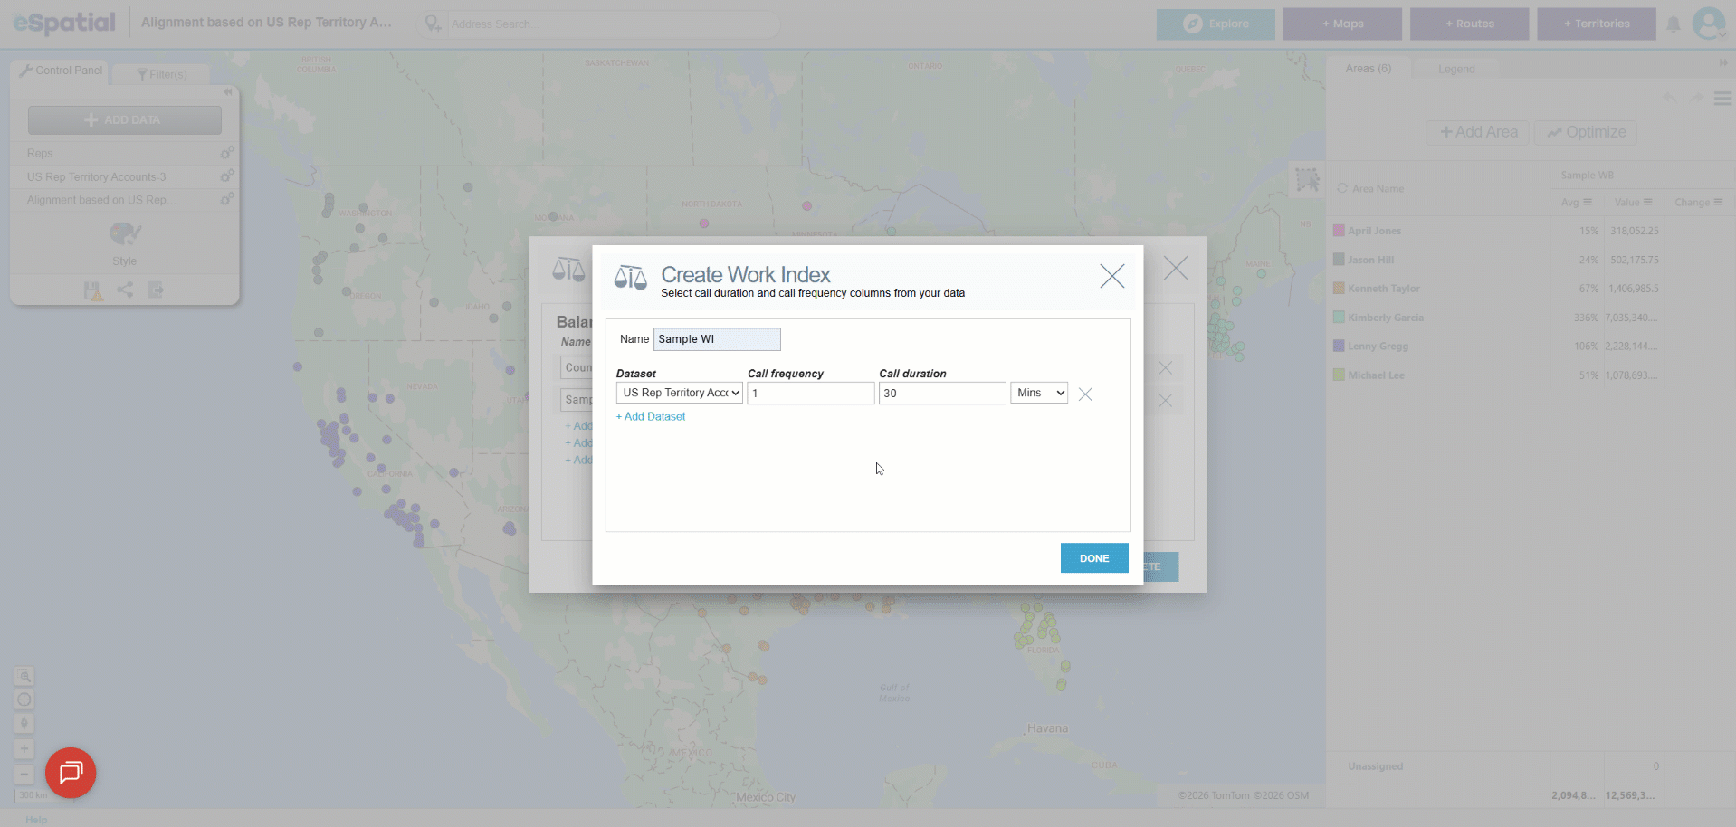Click Michael Lee green color swatch
This screenshot has width=1736, height=827.
point(1339,375)
